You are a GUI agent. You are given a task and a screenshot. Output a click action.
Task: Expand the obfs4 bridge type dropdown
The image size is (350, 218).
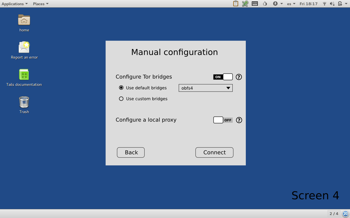click(206, 88)
